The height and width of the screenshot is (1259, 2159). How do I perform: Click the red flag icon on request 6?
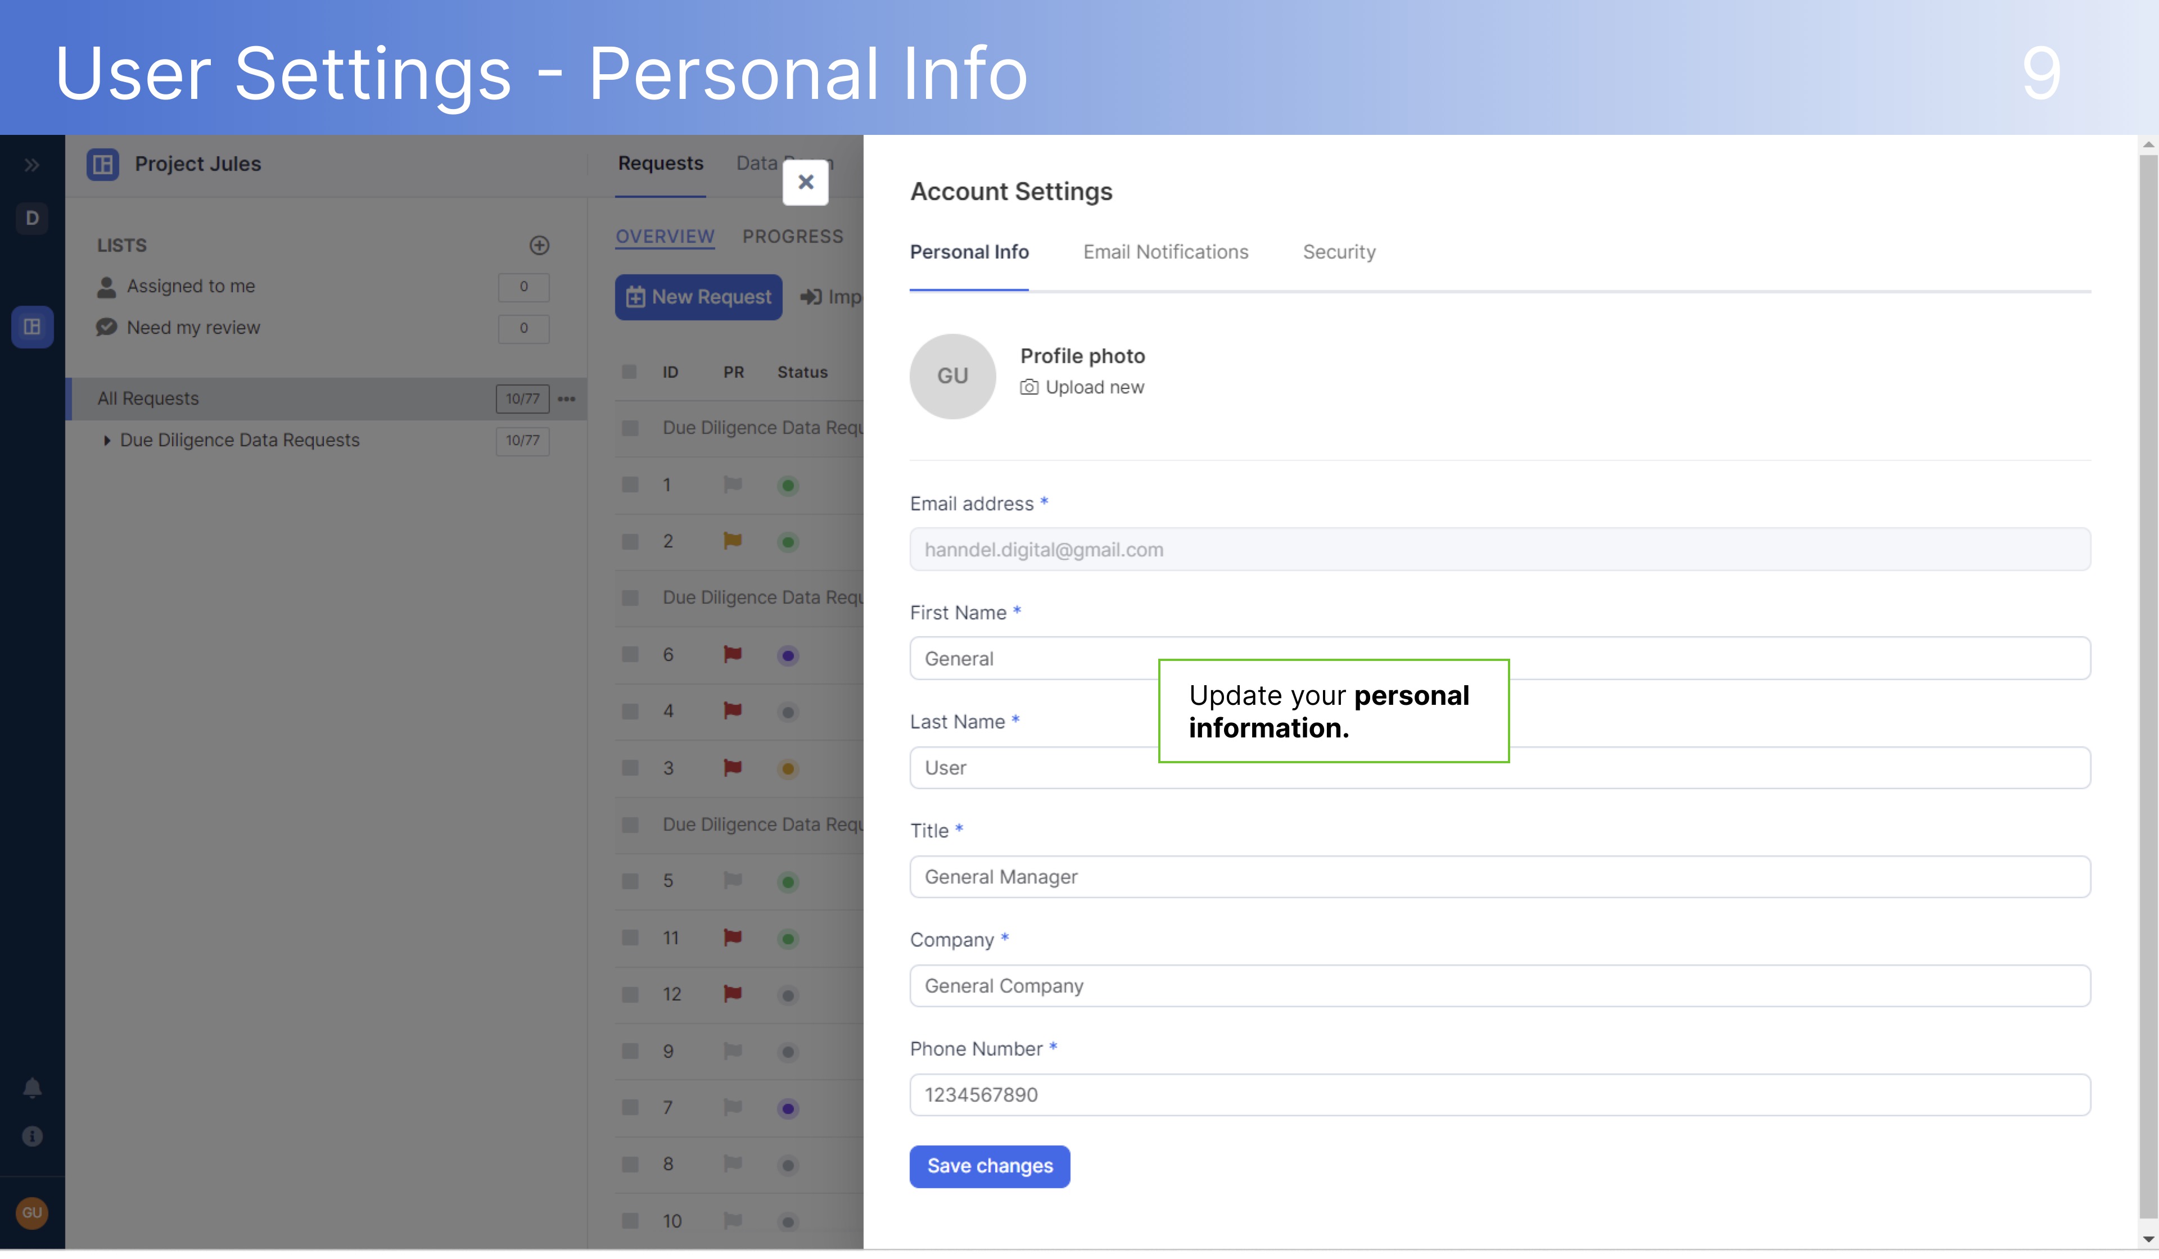(x=733, y=654)
